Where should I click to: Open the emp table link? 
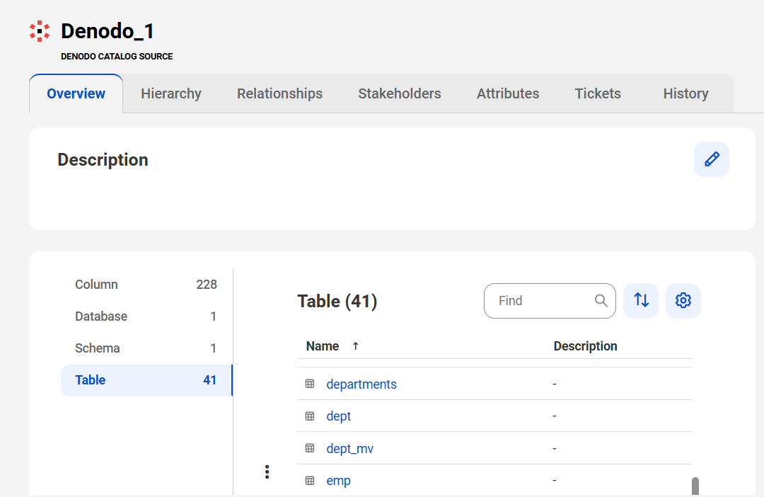pos(338,481)
